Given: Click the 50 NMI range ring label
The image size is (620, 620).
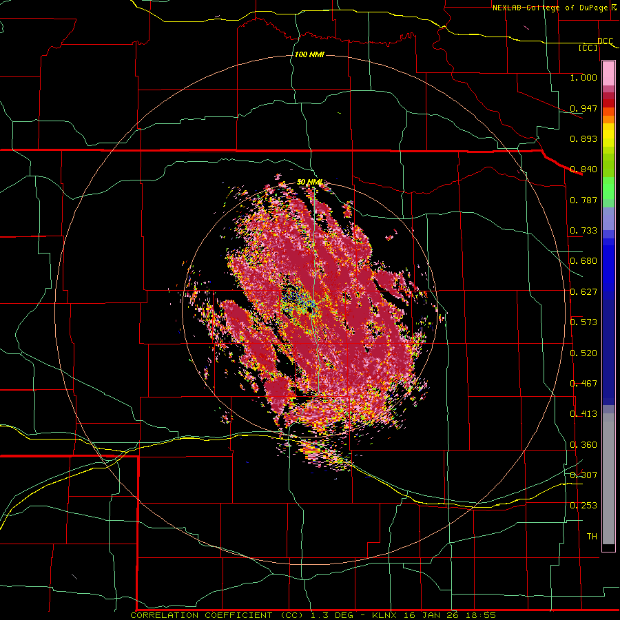Looking at the screenshot, I should pyautogui.click(x=309, y=182).
